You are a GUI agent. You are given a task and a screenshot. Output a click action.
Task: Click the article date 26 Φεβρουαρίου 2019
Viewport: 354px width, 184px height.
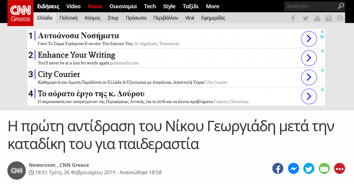tap(90, 172)
